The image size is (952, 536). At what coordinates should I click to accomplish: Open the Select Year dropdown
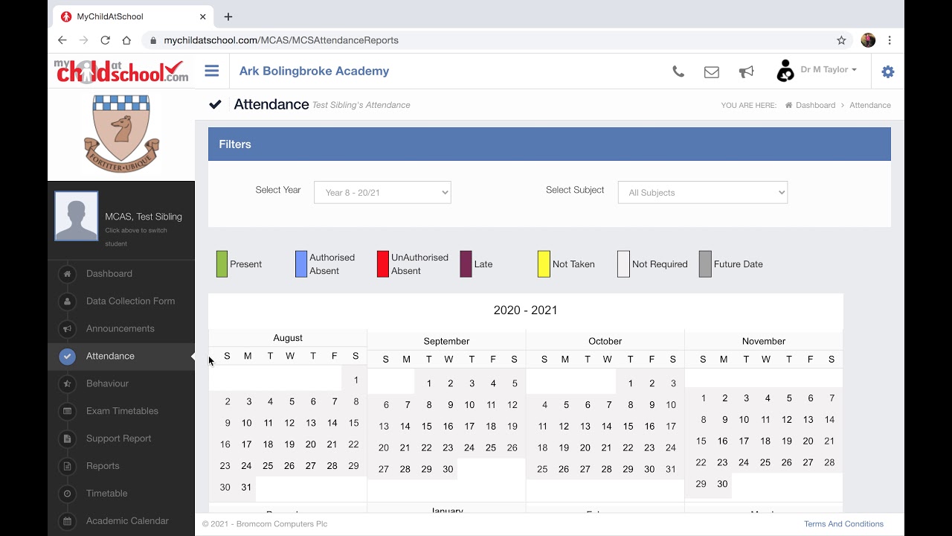click(382, 192)
